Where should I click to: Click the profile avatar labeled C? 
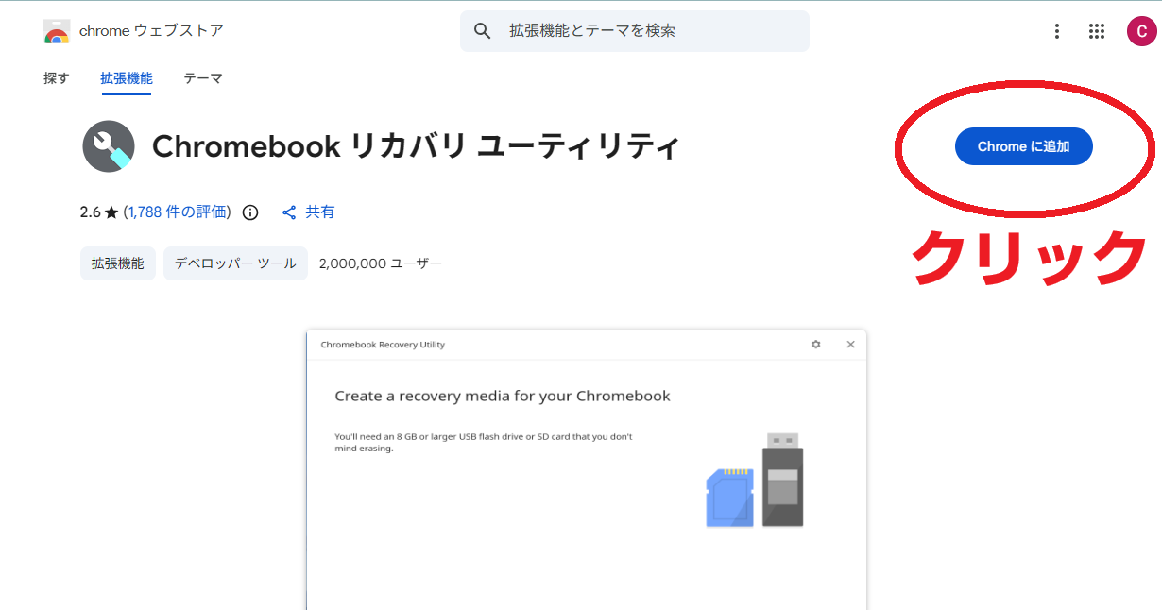tap(1141, 31)
